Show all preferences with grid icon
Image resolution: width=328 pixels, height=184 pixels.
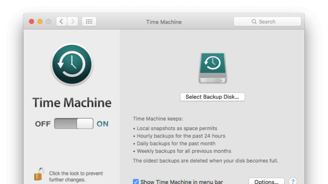pos(89,21)
